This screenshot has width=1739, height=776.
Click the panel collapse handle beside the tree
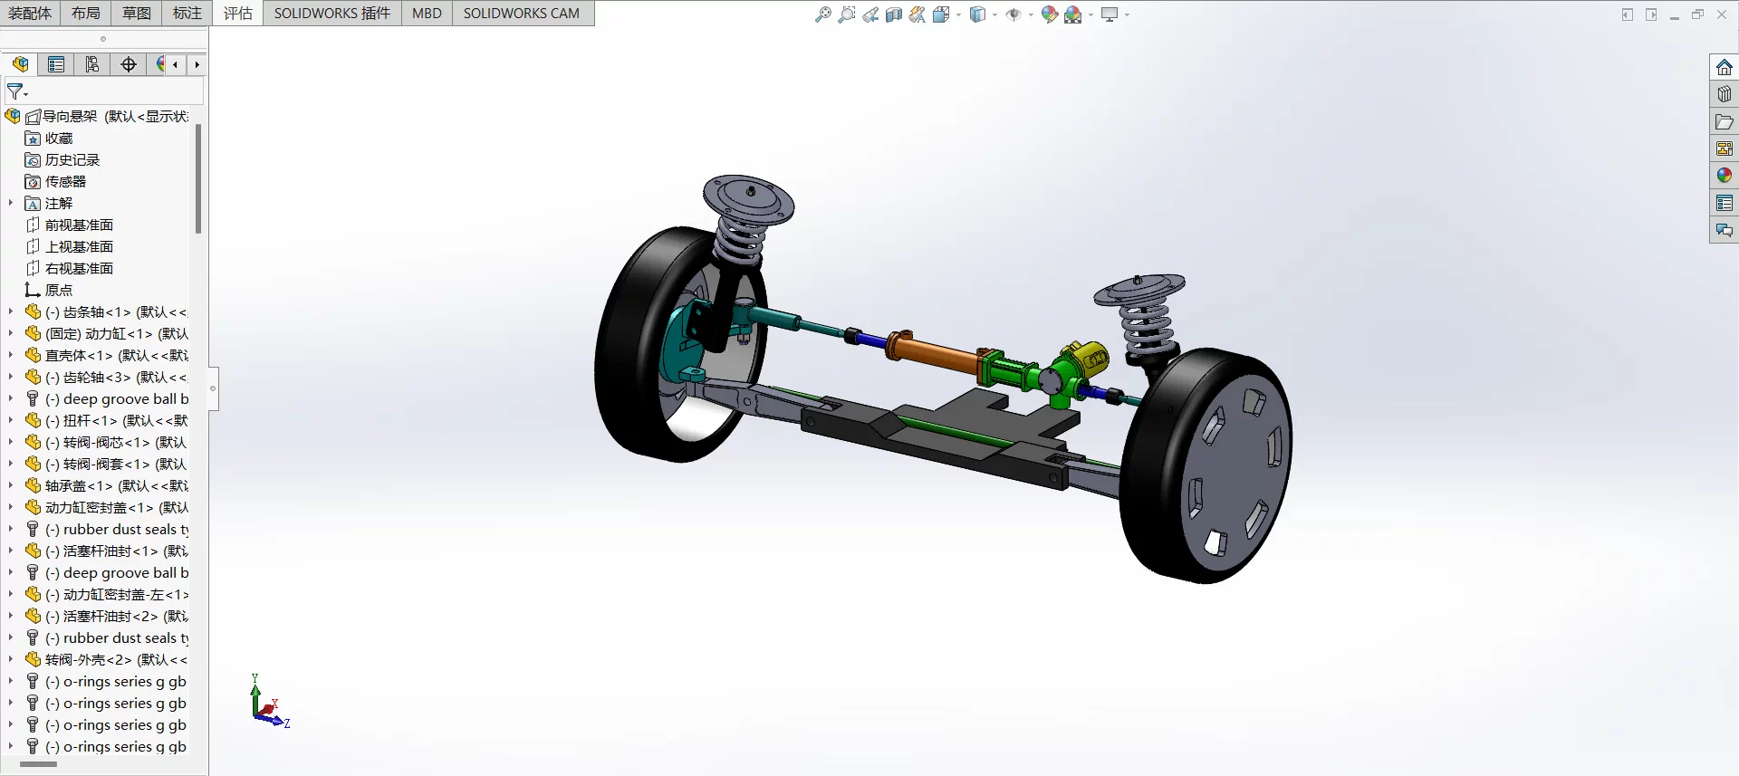(214, 388)
